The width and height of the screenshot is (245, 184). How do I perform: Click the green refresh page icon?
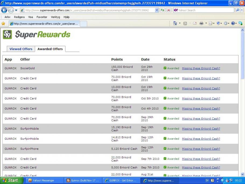pyautogui.click(x=162, y=10)
